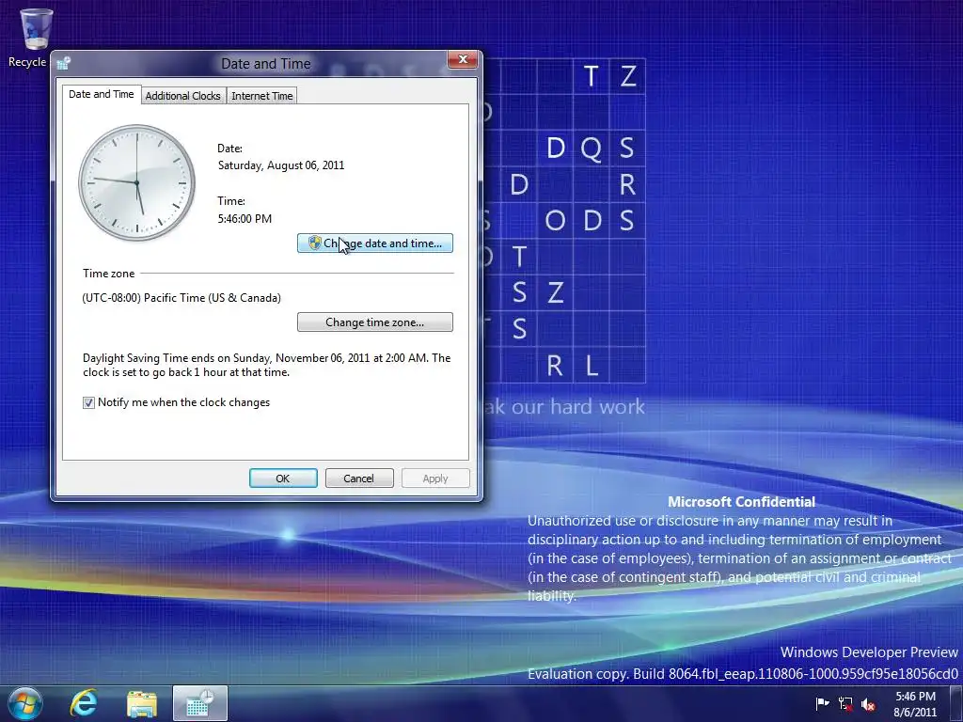Click Change date and time button

click(x=375, y=243)
